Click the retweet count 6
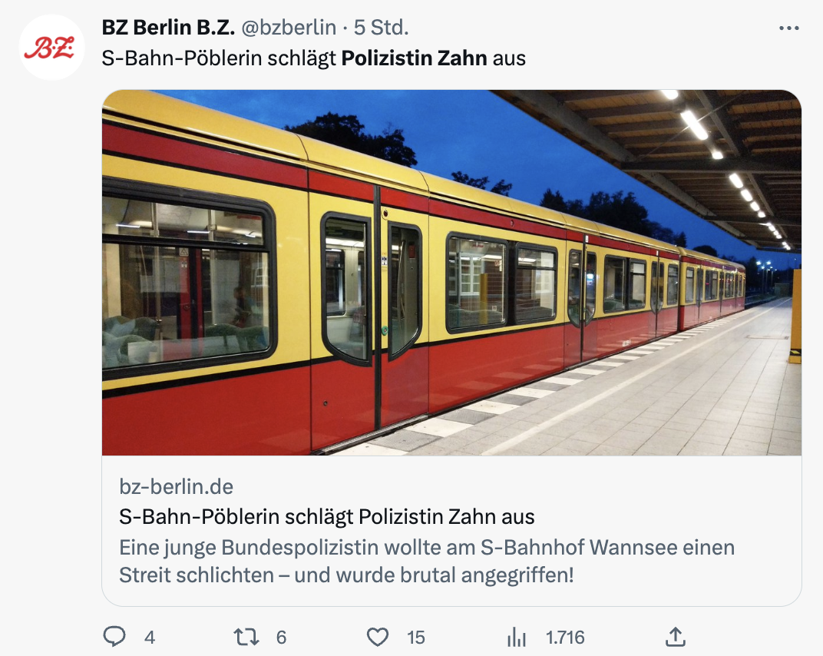The height and width of the screenshot is (656, 823). coord(281,637)
